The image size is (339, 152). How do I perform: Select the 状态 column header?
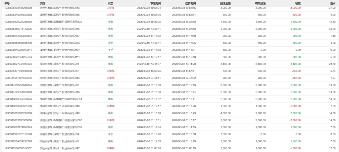pyautogui.click(x=111, y=3)
